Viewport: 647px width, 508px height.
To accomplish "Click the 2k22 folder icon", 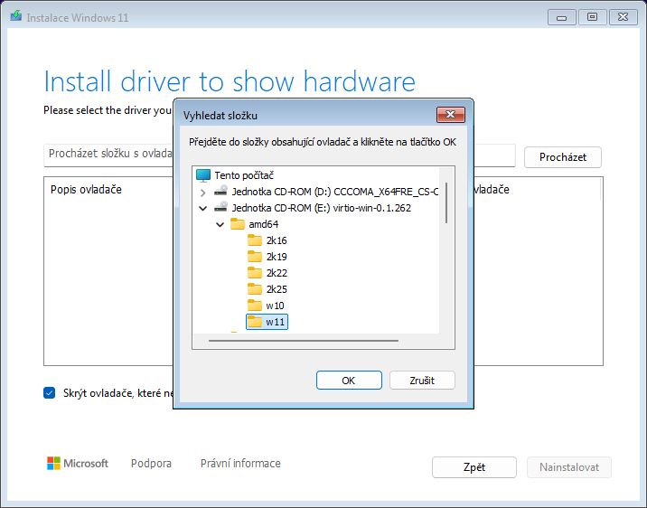I will tap(255, 273).
